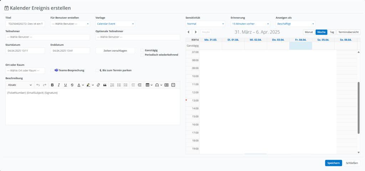Screen dimensions: 365x171
Task: Insert a numbered list
Action: point(112,85)
